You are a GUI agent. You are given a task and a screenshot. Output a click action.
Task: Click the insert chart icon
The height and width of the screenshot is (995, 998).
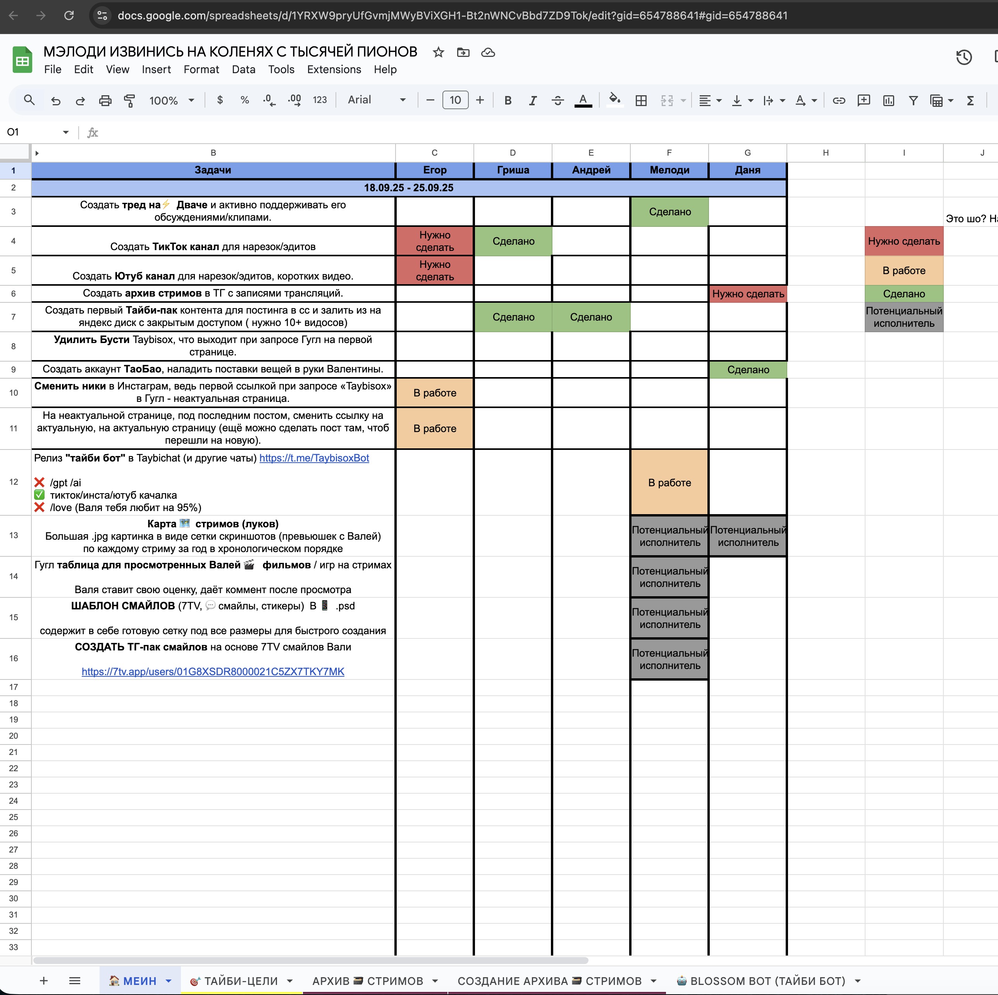888,100
